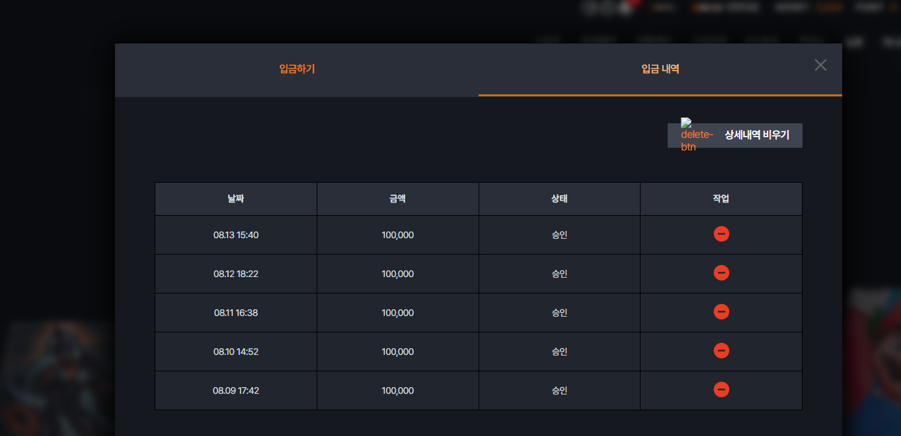
Task: Click red minus icon in 08.10 14:52 row
Action: pyautogui.click(x=721, y=351)
